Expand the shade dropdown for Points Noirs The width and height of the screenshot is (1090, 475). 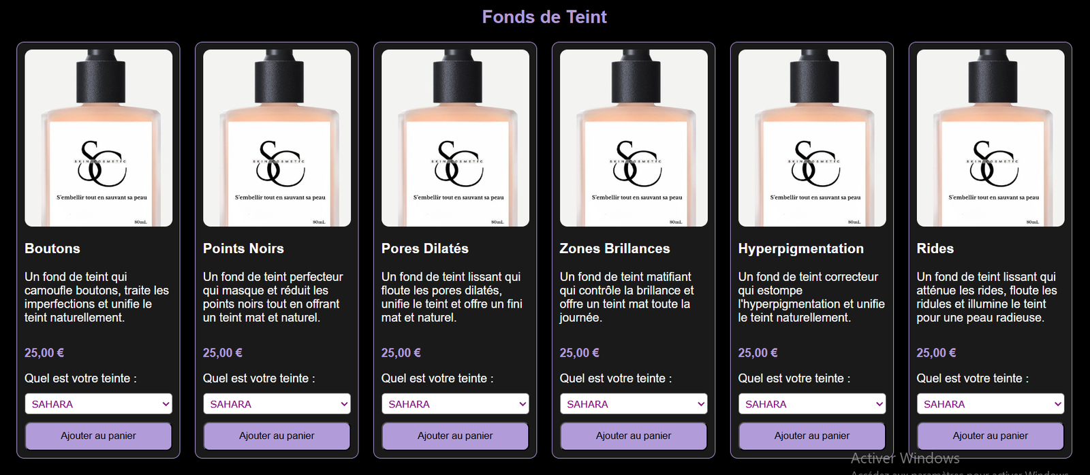[x=277, y=404]
